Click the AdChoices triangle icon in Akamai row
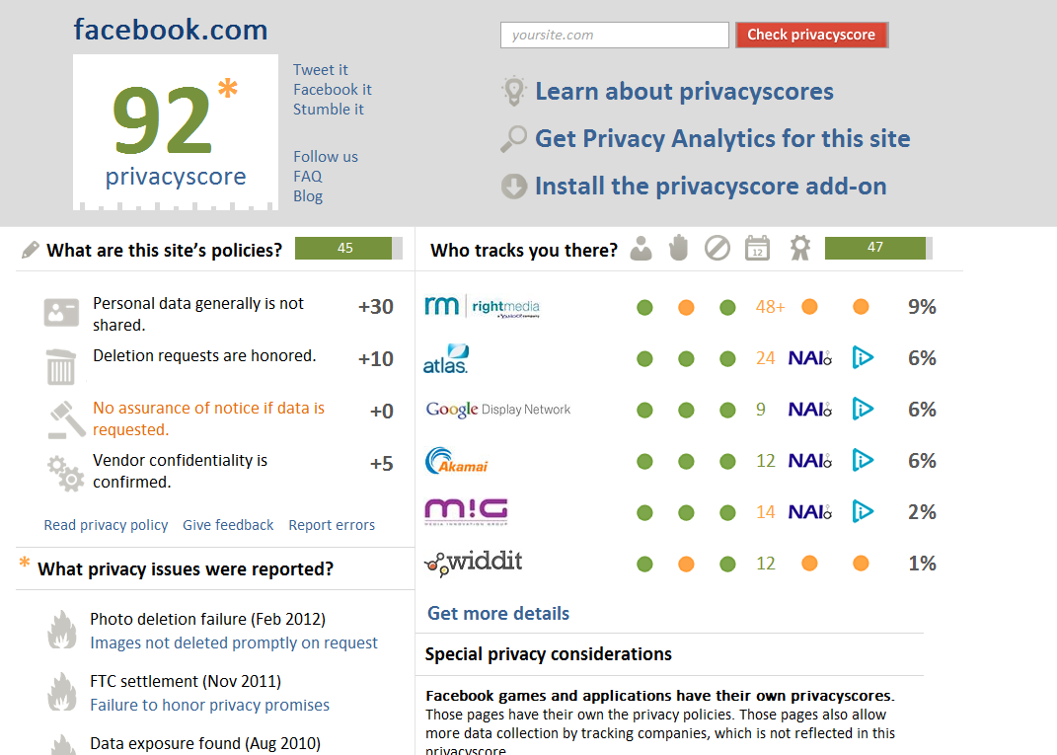This screenshot has height=755, width=1057. (x=863, y=461)
